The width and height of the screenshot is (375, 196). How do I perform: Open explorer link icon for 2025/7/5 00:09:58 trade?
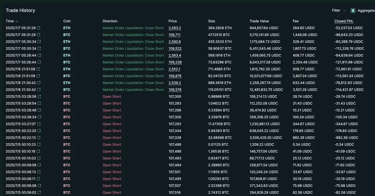coord(39,165)
